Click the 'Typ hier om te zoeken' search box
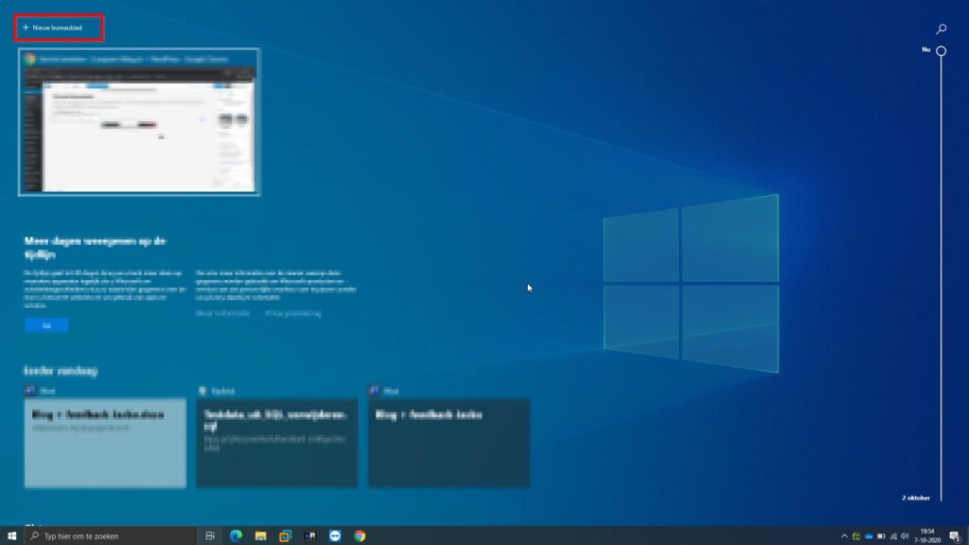 [112, 536]
